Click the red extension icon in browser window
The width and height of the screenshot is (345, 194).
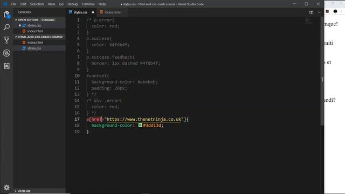click(327, 11)
